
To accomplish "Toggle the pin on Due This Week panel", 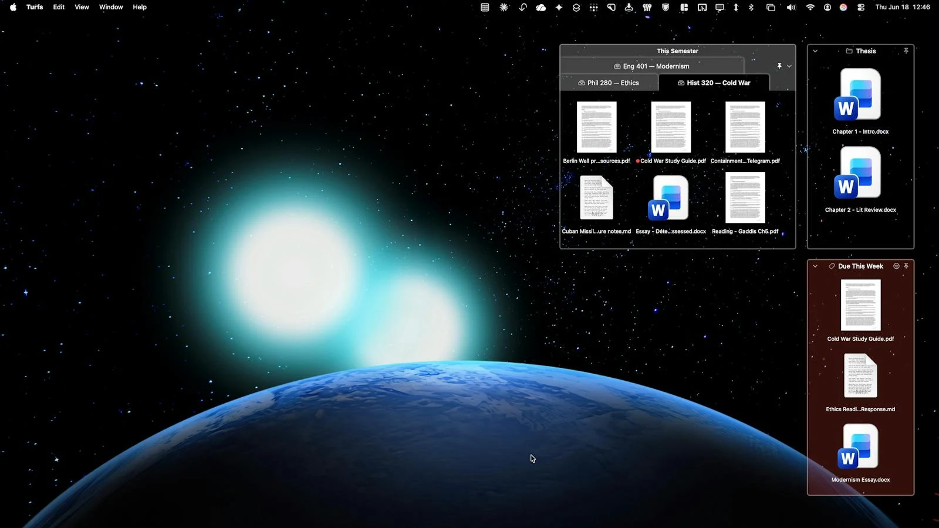I will tap(906, 266).
